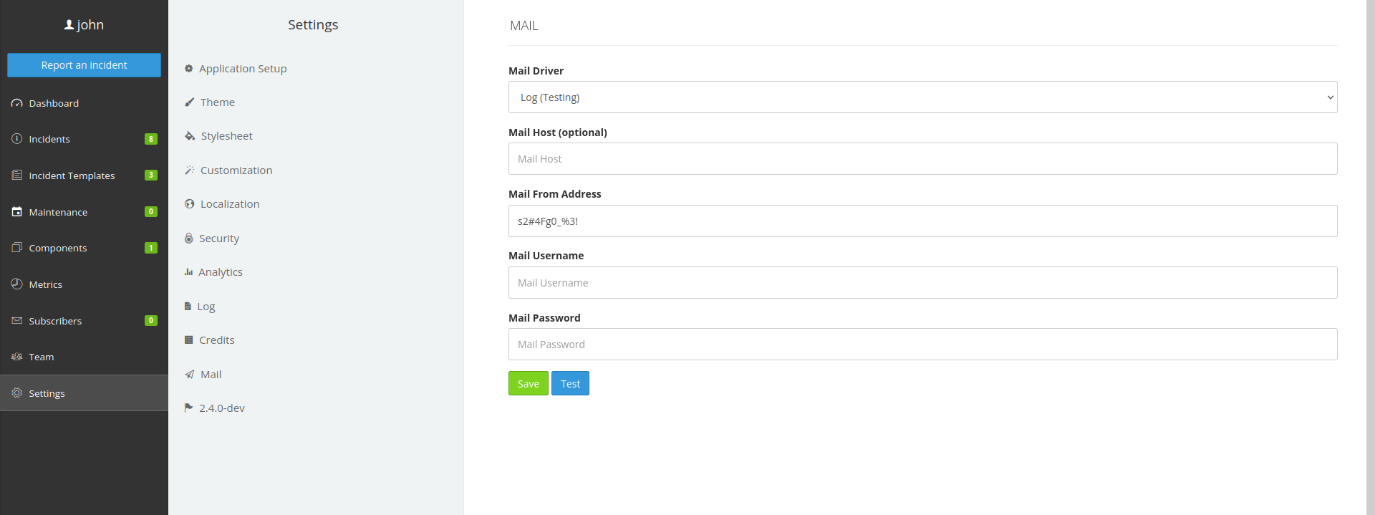Focus the Mail Host input field
Viewport: 1375px width, 515px height.
(x=922, y=159)
